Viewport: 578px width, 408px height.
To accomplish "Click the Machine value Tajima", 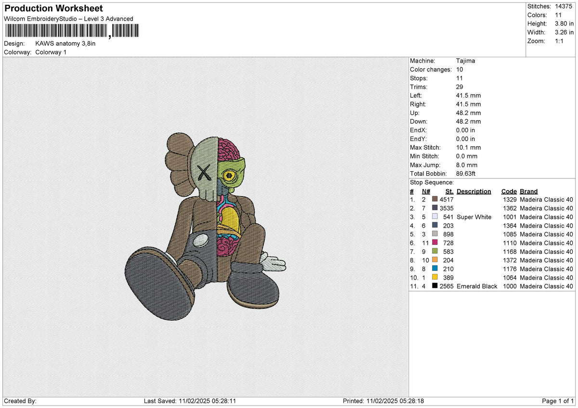I will pyautogui.click(x=466, y=61).
